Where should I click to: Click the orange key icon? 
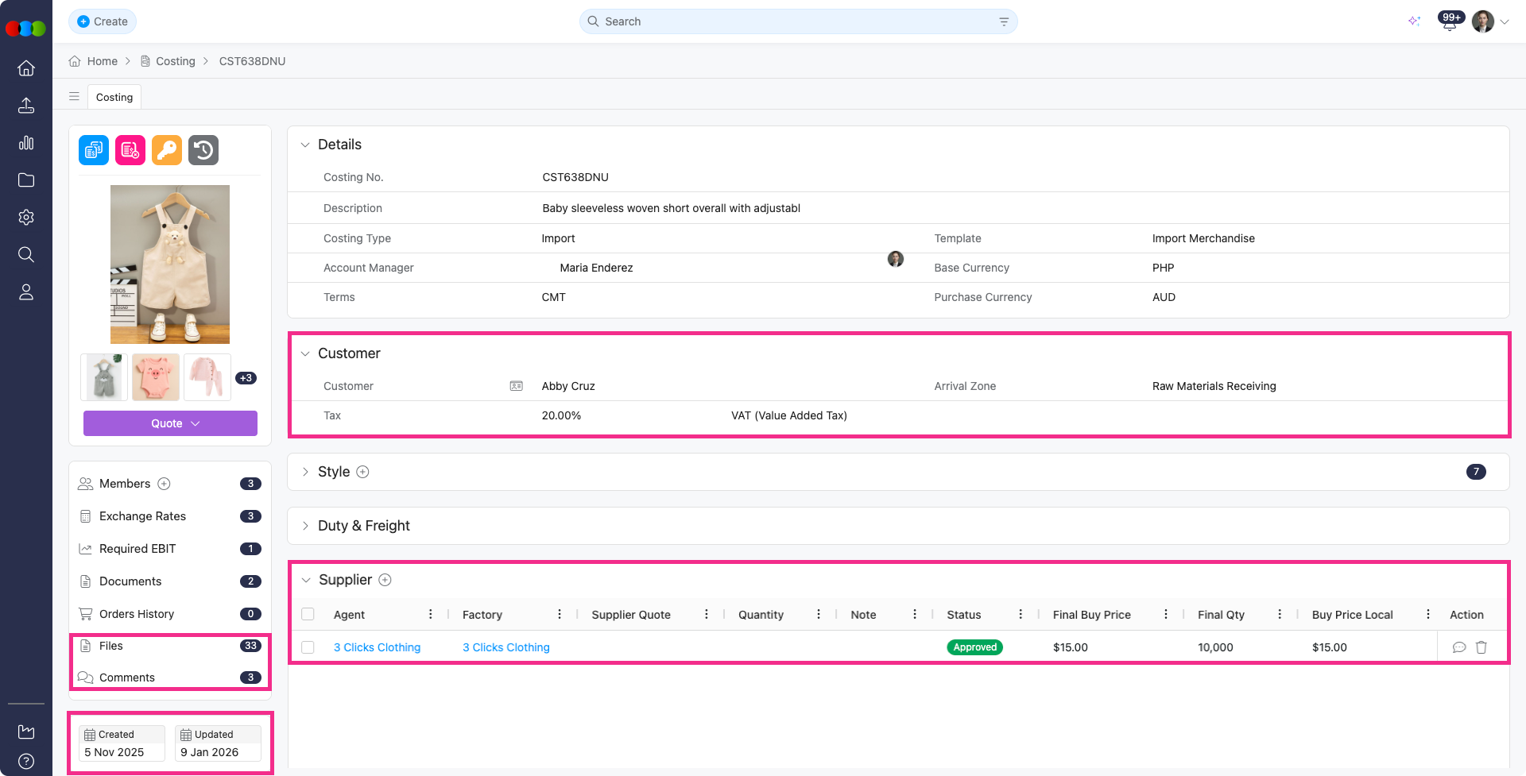(x=167, y=150)
